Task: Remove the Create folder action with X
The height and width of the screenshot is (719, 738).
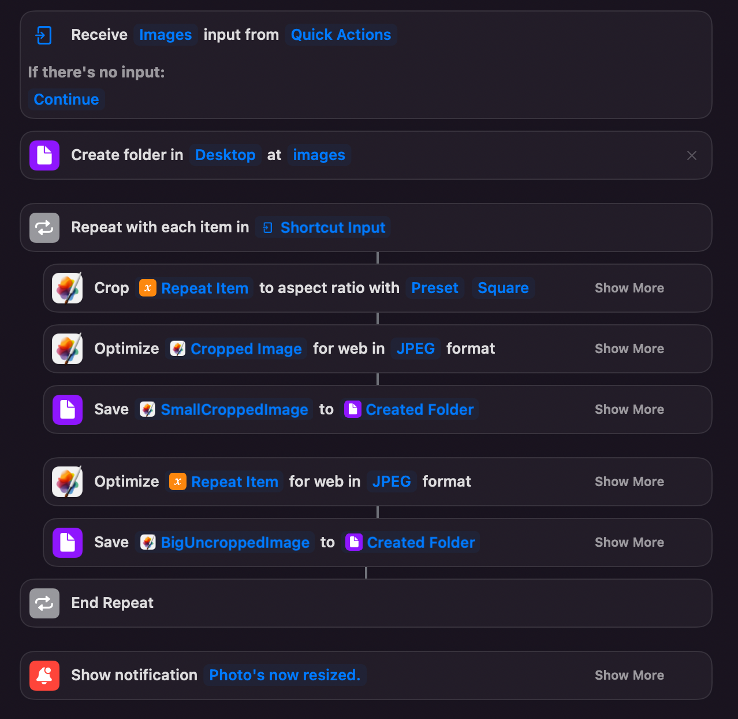Action: [x=692, y=155]
